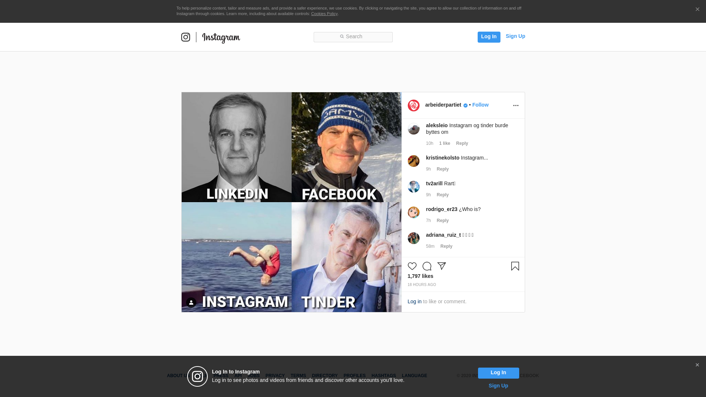Click the Log in link to comment
This screenshot has width=706, height=397.
pos(414,301)
